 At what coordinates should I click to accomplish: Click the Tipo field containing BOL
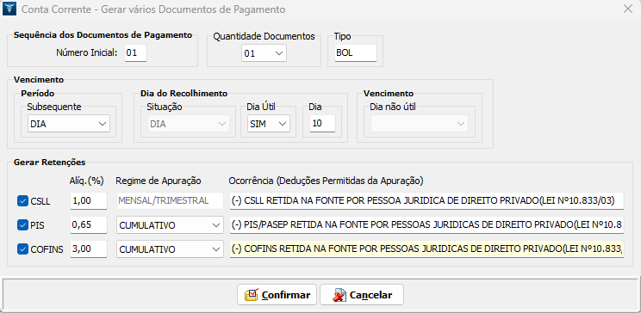point(356,53)
